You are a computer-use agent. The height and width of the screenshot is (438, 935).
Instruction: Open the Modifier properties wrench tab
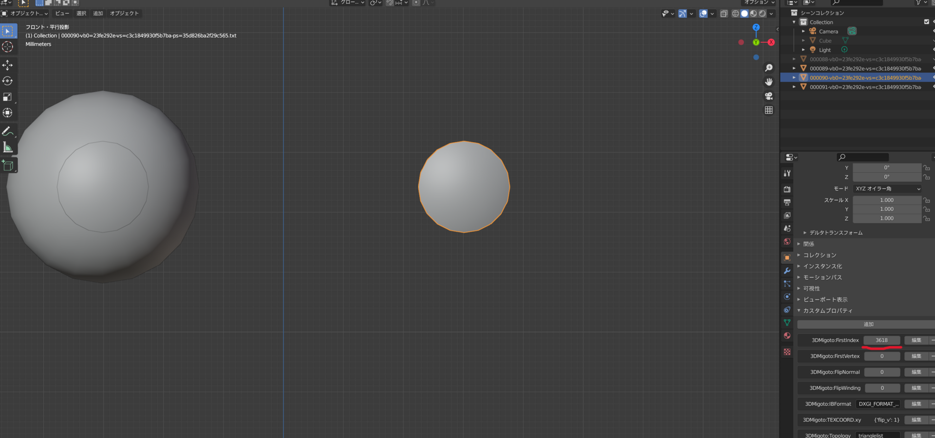(787, 271)
